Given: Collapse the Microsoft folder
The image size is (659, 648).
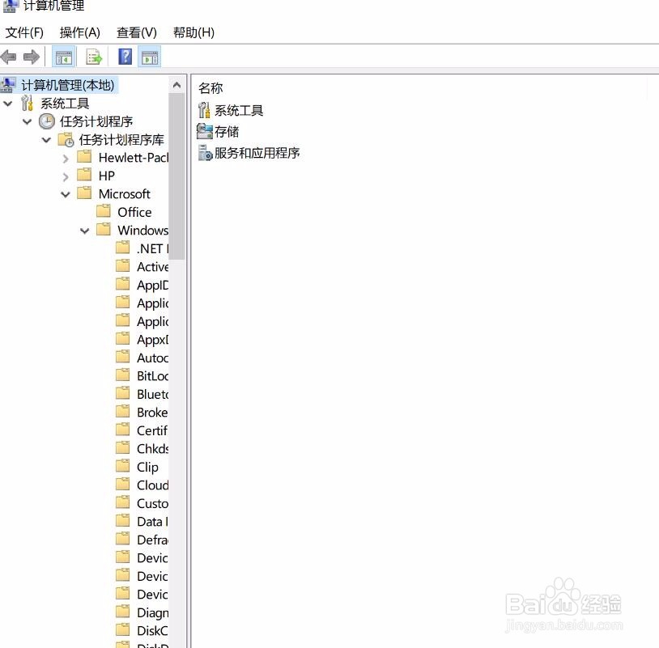Looking at the screenshot, I should pyautogui.click(x=65, y=193).
